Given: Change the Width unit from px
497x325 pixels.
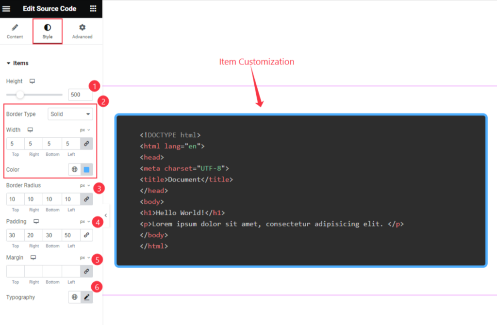Looking at the screenshot, I should 83,130.
